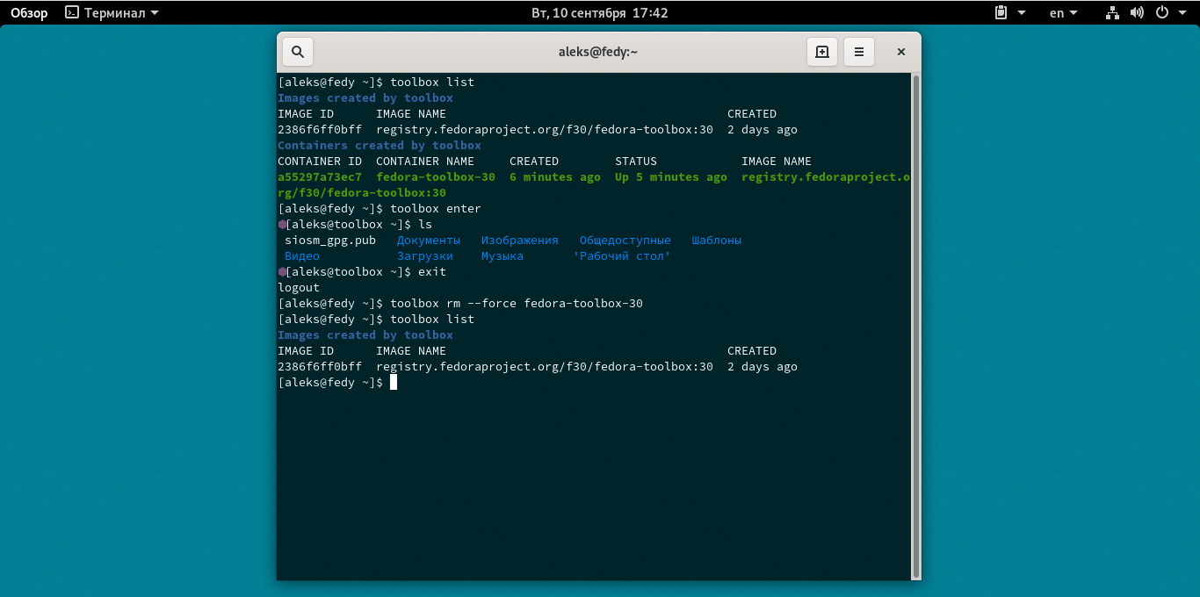
Task: Close the terminal window
Action: [900, 52]
